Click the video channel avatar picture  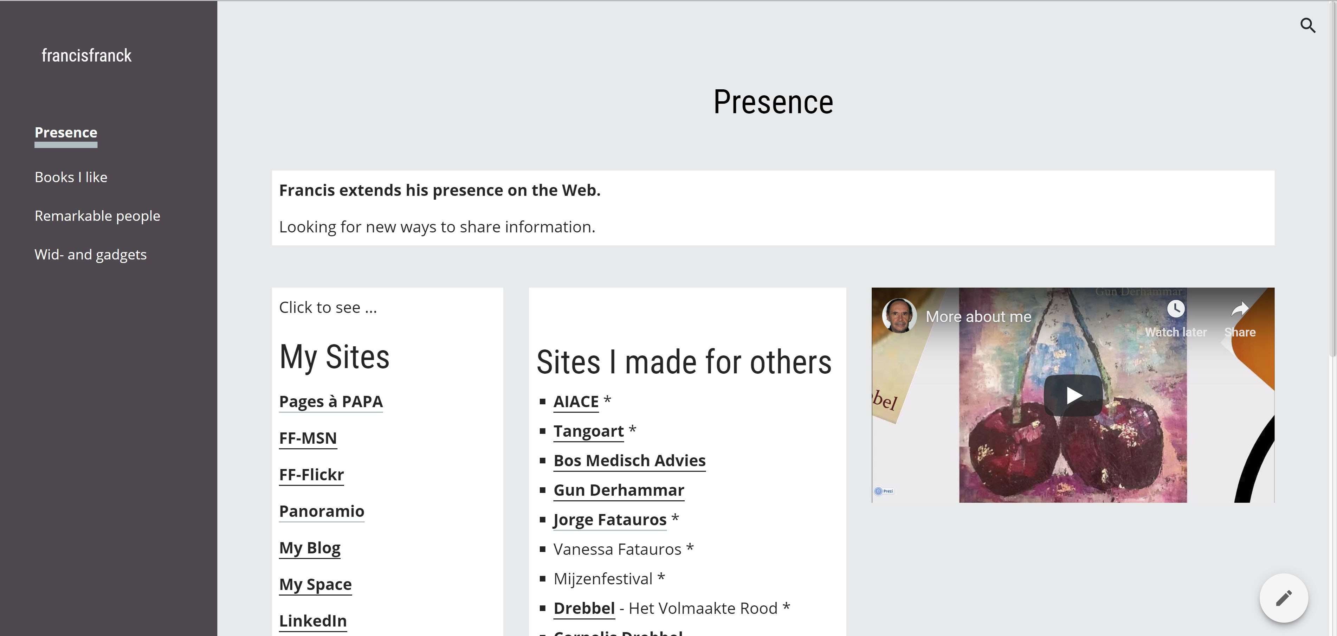[899, 316]
